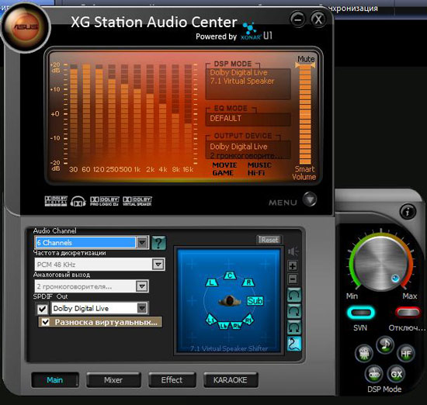The height and width of the screenshot is (405, 427).
Task: Click the Rs side right speaker
Action: 248,320
